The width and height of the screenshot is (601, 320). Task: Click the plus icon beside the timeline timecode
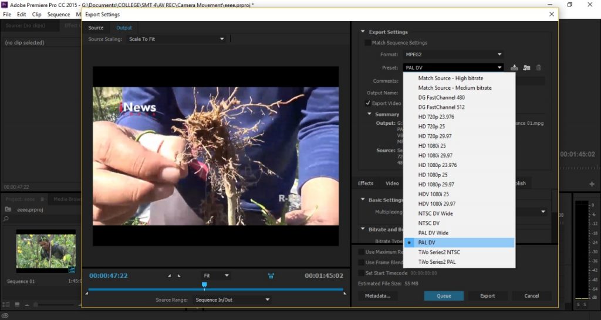pos(592,183)
